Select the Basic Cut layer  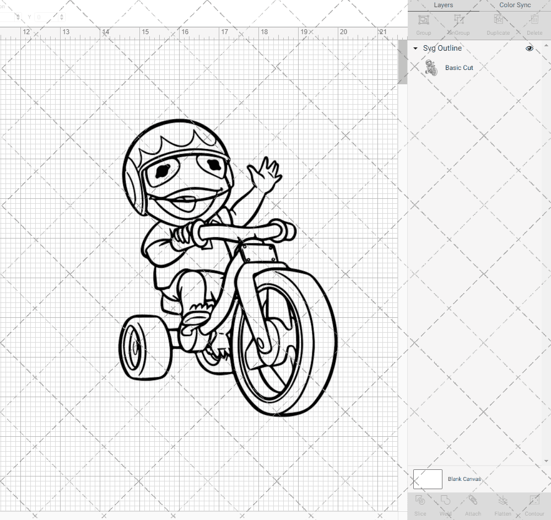pos(459,67)
